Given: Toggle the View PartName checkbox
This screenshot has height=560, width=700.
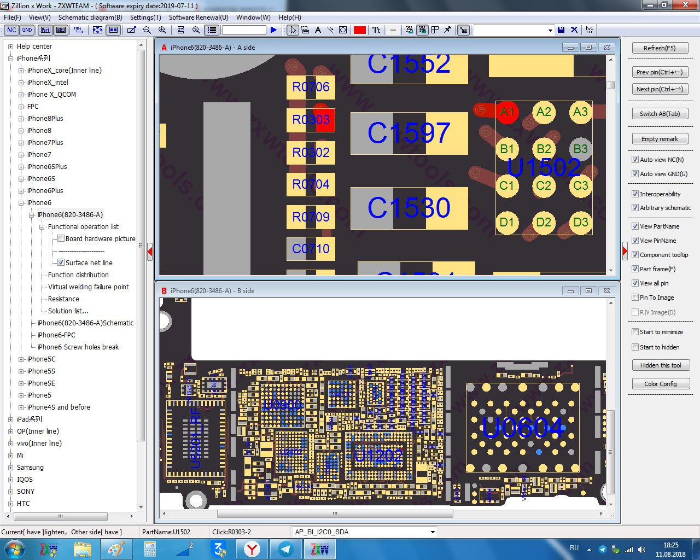Looking at the screenshot, I should (x=635, y=226).
